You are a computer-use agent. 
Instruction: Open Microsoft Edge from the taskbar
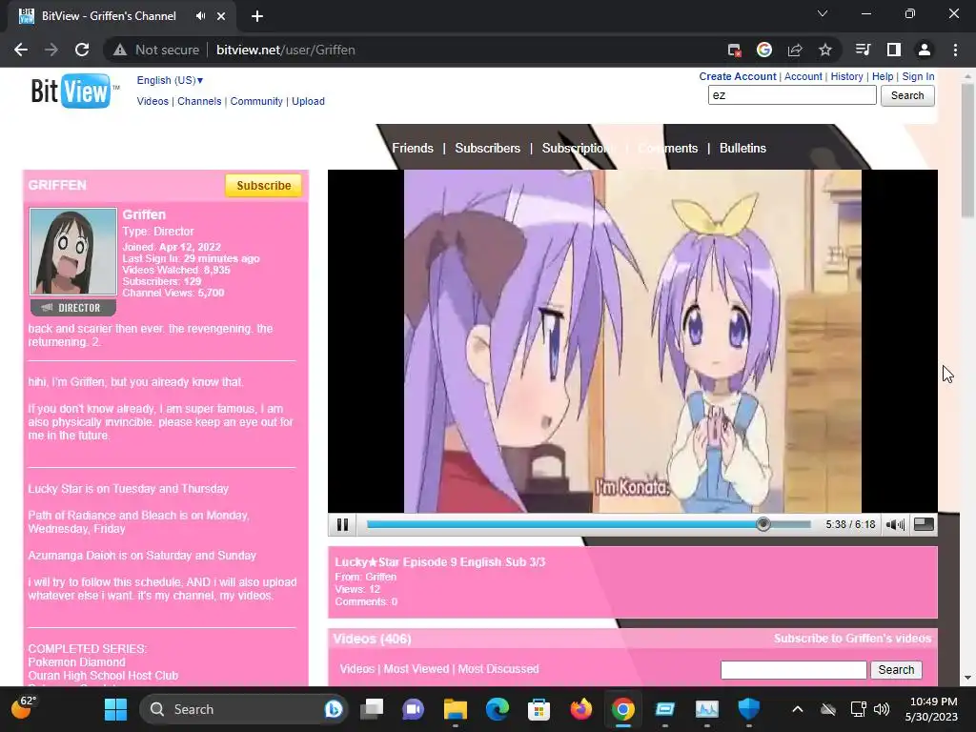pos(497,709)
